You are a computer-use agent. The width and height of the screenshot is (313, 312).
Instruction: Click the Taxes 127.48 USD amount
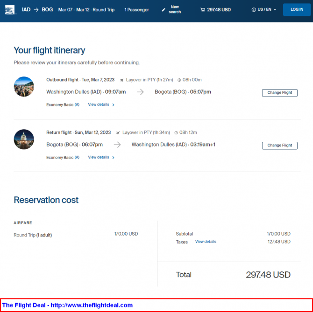279,242
